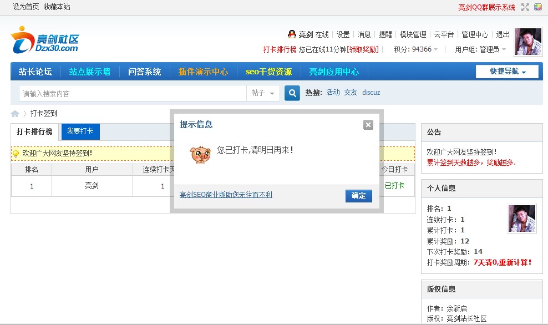The width and height of the screenshot is (548, 325).
Task: Open the 亮剑SEO商业版 link in dialog
Action: click(226, 195)
